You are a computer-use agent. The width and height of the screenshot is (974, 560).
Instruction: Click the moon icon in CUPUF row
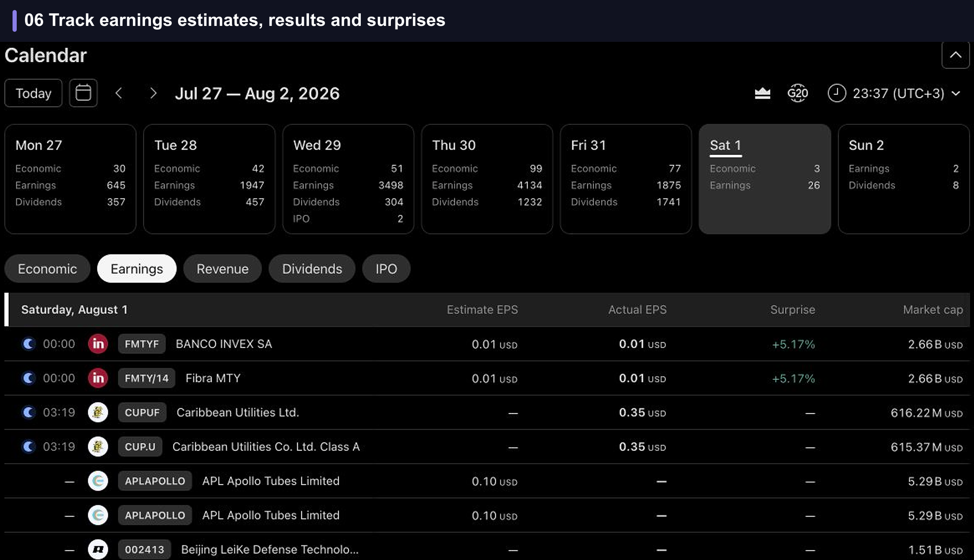29,412
